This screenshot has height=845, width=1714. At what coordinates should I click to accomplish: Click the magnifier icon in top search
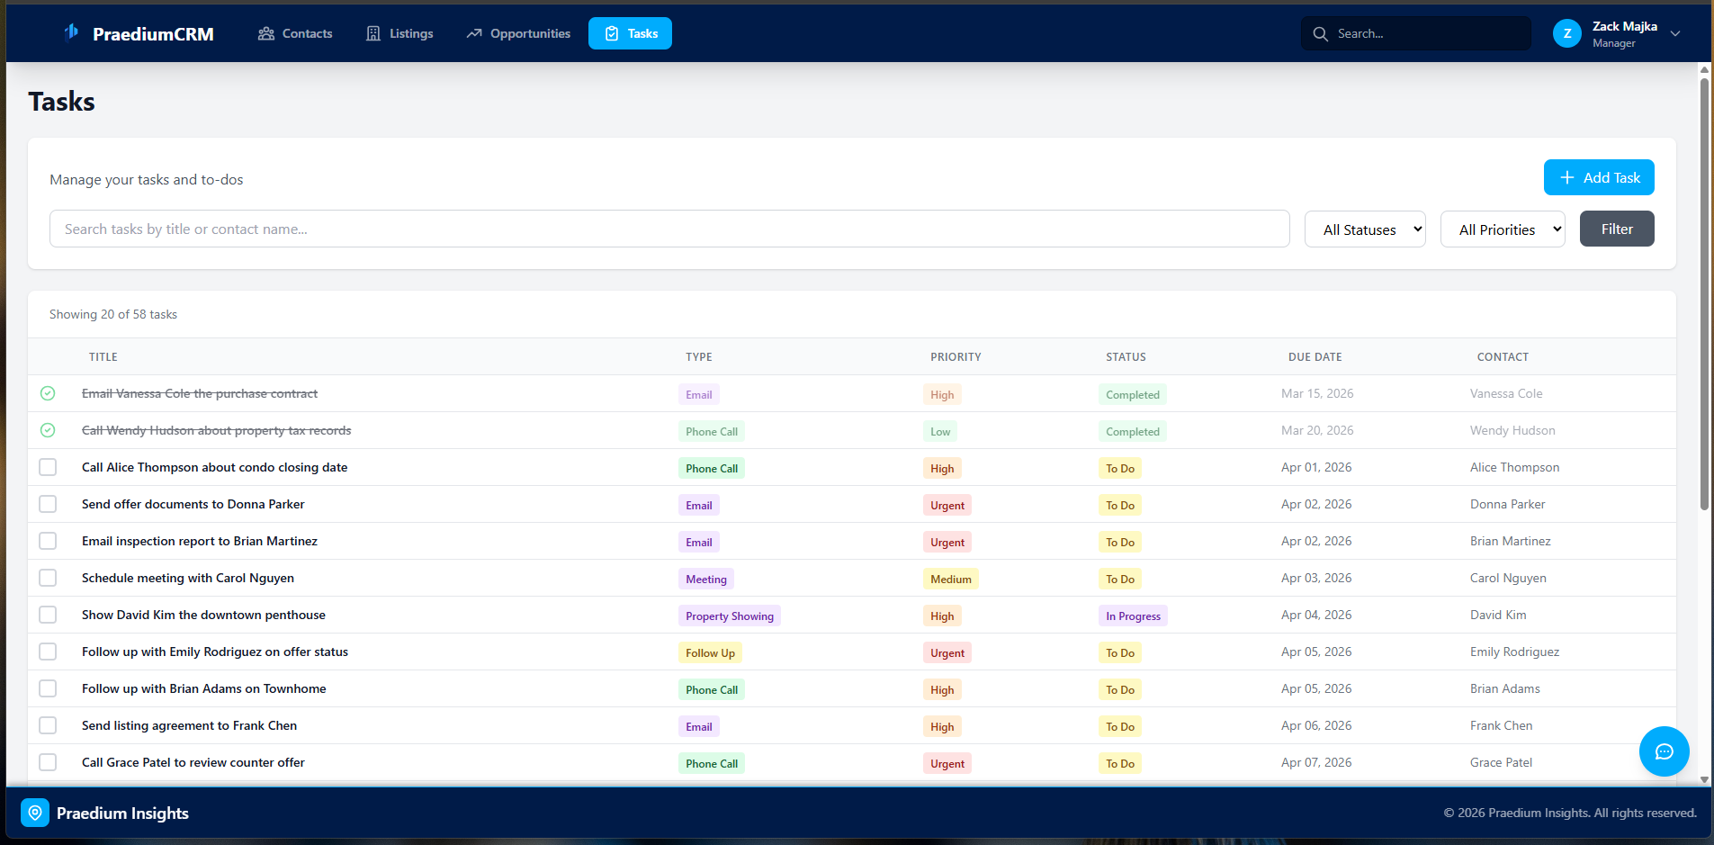[1321, 33]
